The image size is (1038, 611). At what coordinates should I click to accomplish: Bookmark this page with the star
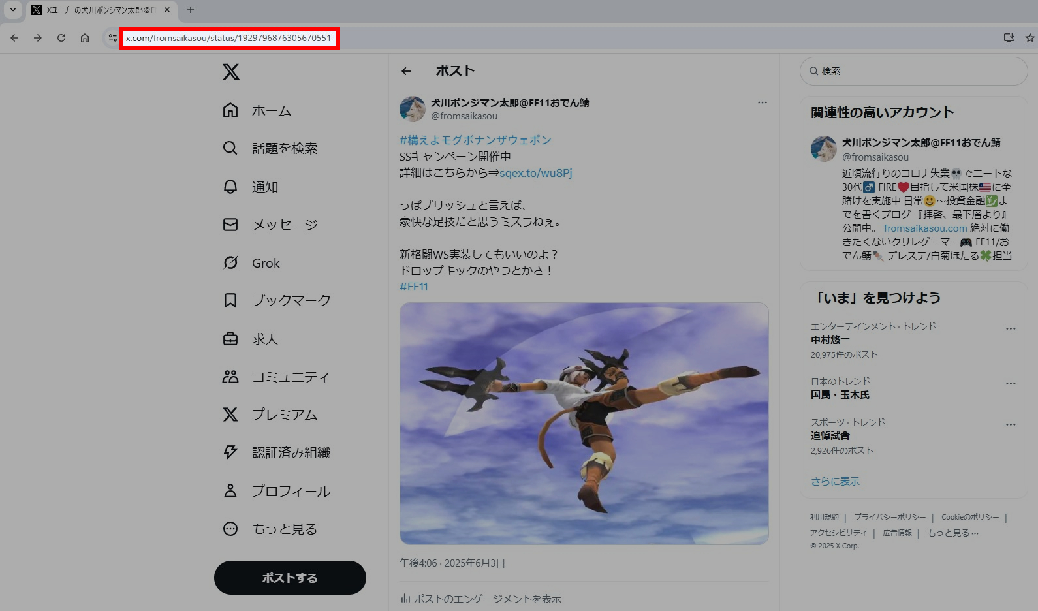point(1030,38)
